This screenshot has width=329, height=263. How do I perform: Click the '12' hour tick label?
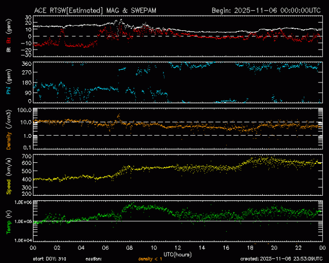(178, 248)
